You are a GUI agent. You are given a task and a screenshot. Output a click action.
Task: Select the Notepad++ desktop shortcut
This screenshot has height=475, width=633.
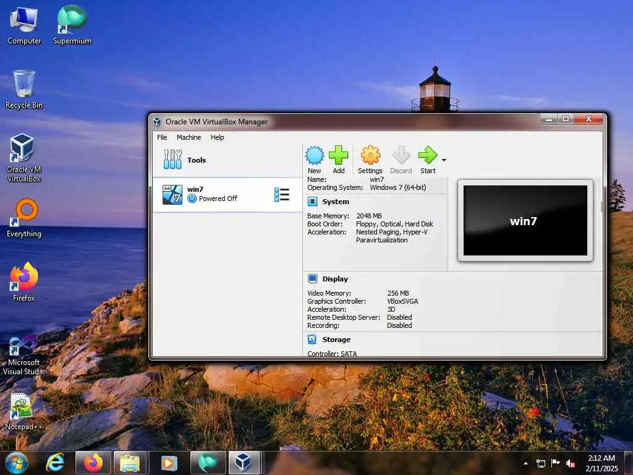[x=24, y=412]
